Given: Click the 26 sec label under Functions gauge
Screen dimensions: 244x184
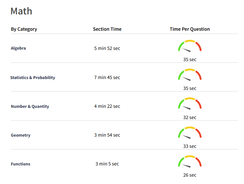Looking at the screenshot, I should [x=190, y=175].
